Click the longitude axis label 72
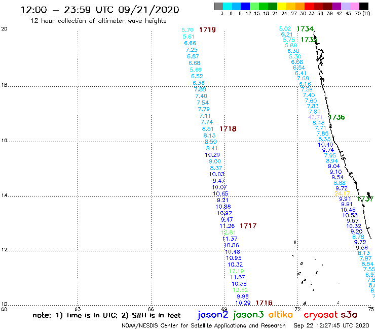Image resolution: width=375 pixels, height=330 pixels. coord(297,309)
